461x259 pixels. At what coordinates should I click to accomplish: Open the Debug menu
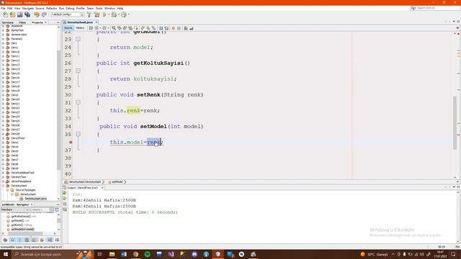(70, 9)
